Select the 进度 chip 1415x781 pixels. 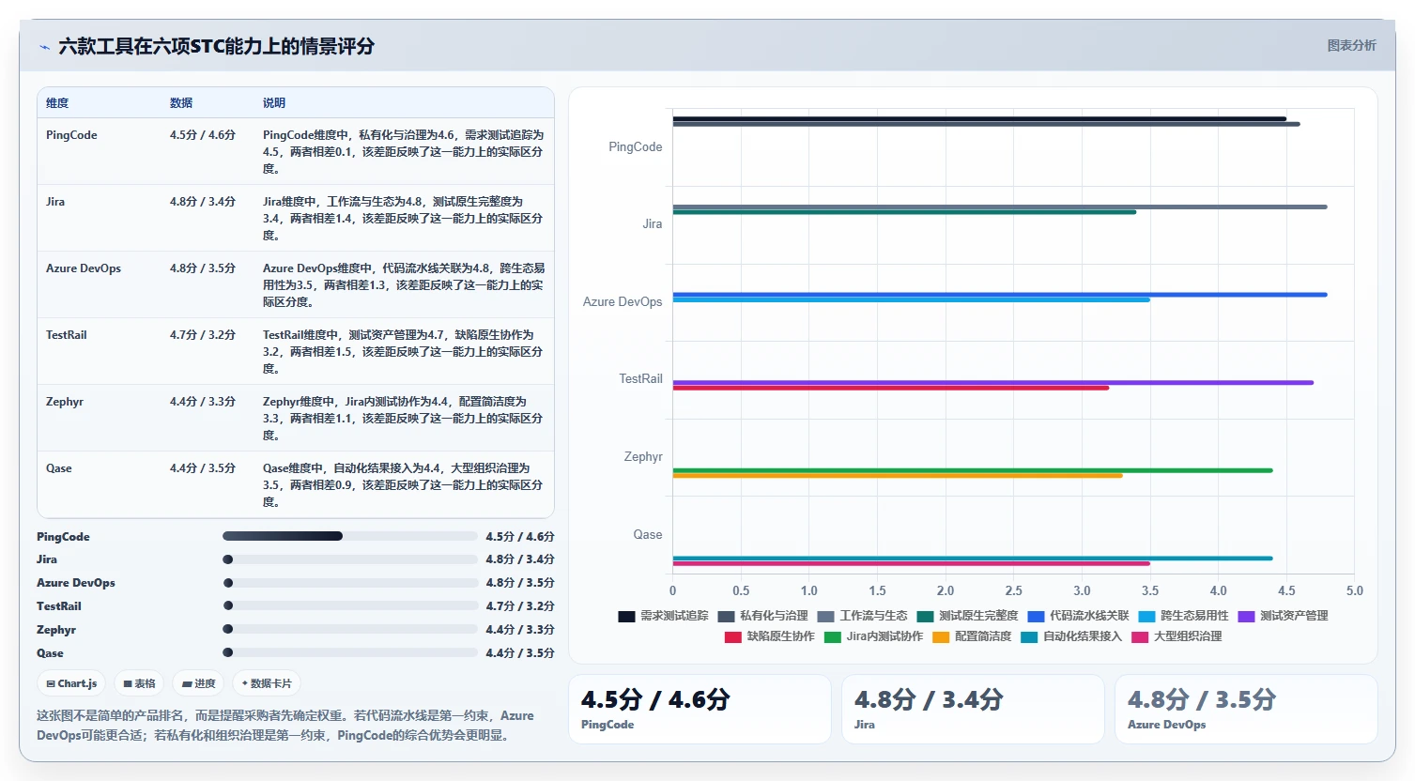pos(199,683)
